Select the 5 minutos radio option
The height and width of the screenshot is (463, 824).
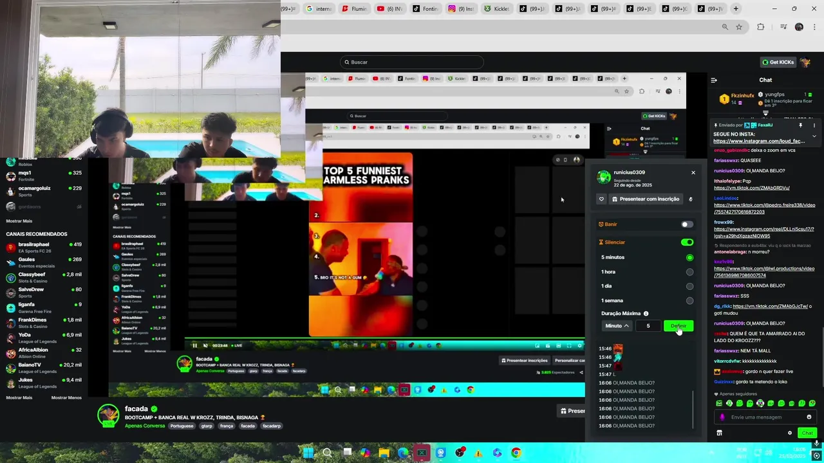pyautogui.click(x=689, y=257)
